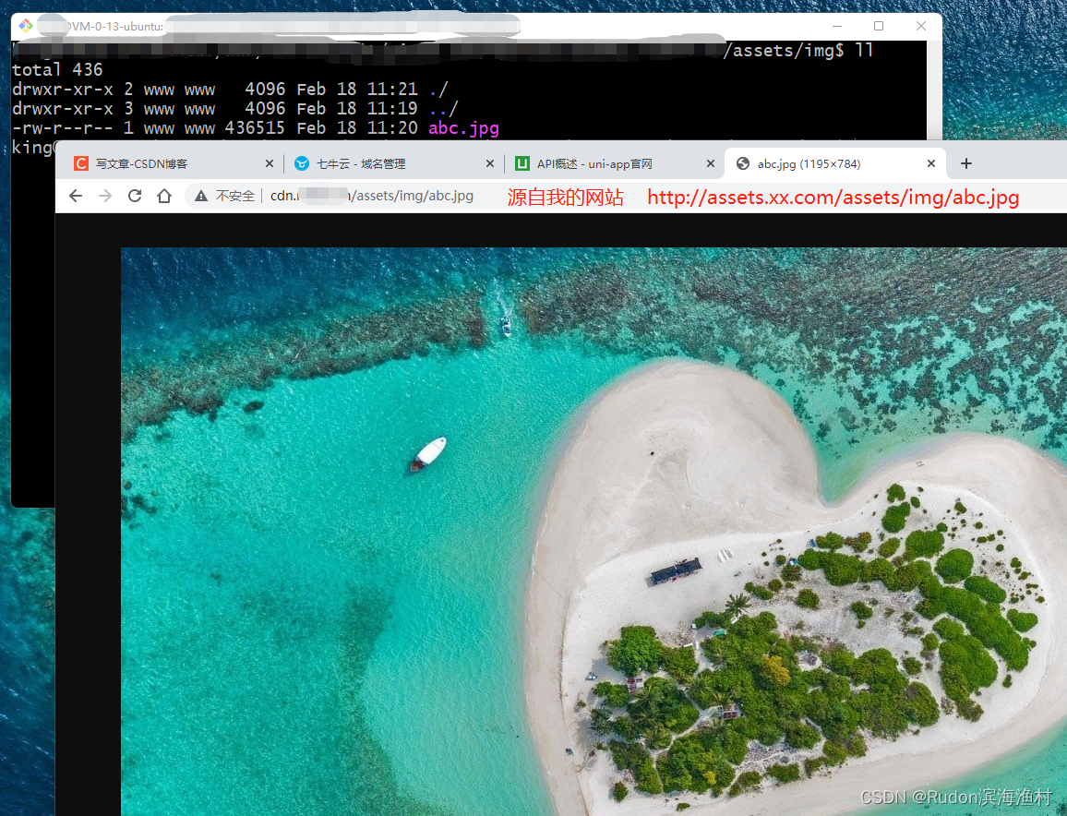The image size is (1067, 816).
Task: Close the 写文章-CSDN博客 tab
Action: point(269,163)
